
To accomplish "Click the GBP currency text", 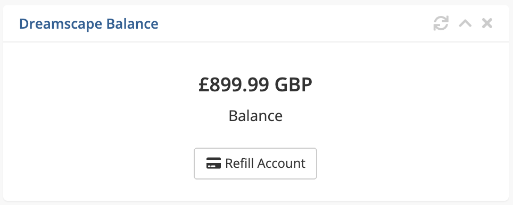I will [x=293, y=84].
